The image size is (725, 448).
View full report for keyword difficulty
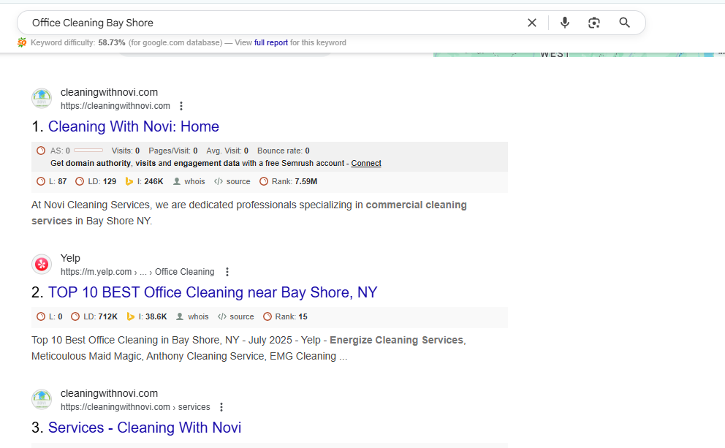pos(270,42)
